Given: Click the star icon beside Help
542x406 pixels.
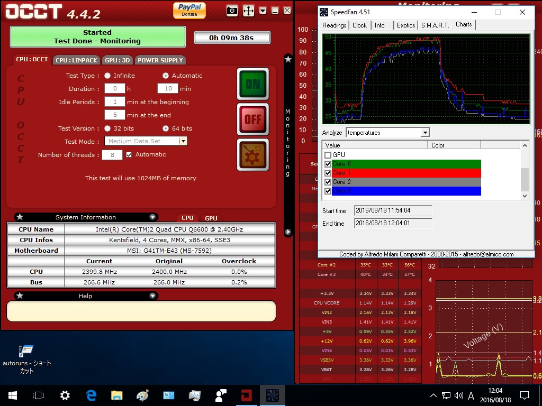Looking at the screenshot, I should (x=20, y=296).
